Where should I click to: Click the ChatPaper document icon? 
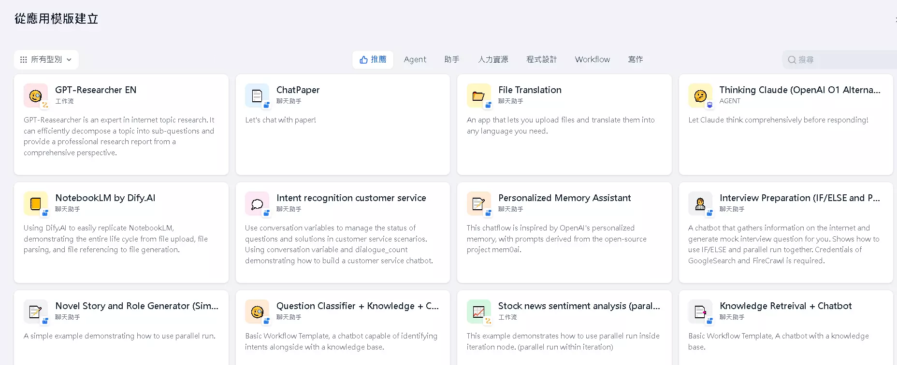(x=257, y=95)
